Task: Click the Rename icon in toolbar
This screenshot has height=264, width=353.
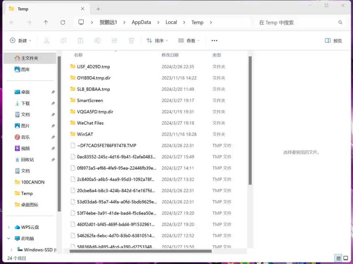Action: pyautogui.click(x=97, y=40)
